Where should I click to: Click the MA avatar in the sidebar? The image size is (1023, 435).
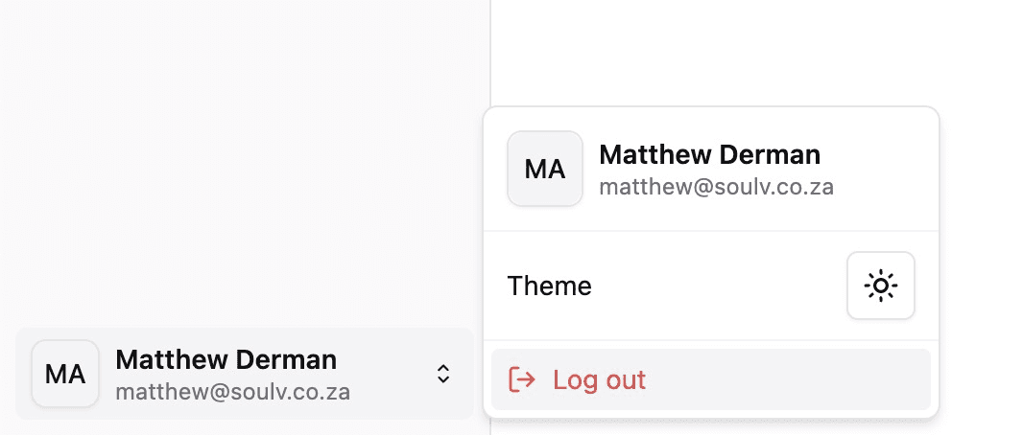[x=65, y=374]
